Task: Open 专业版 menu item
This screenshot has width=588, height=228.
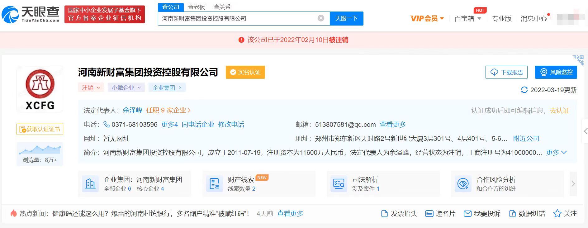Action: (x=501, y=18)
